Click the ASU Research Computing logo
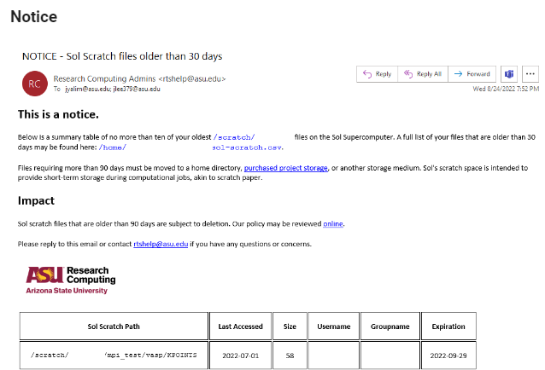Viewport: 545px width, 370px height. [70, 279]
